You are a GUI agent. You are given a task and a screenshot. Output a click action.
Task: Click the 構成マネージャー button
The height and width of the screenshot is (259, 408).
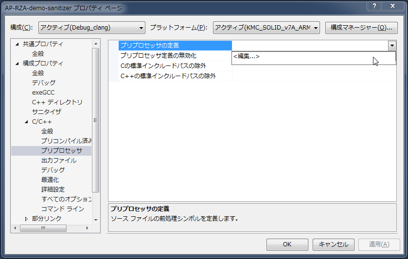361,28
